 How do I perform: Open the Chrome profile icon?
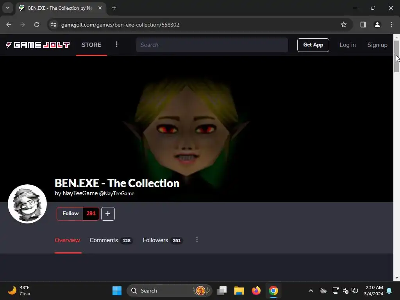click(x=377, y=25)
